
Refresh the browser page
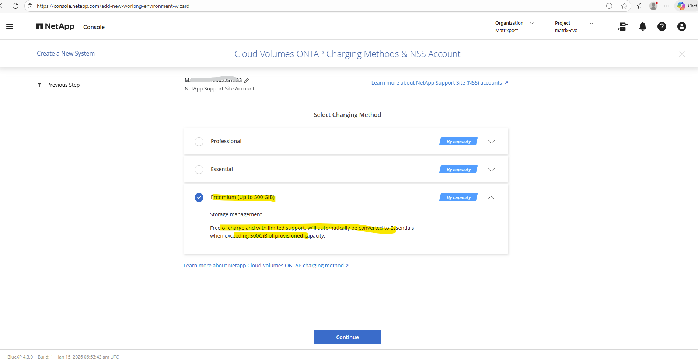[15, 6]
